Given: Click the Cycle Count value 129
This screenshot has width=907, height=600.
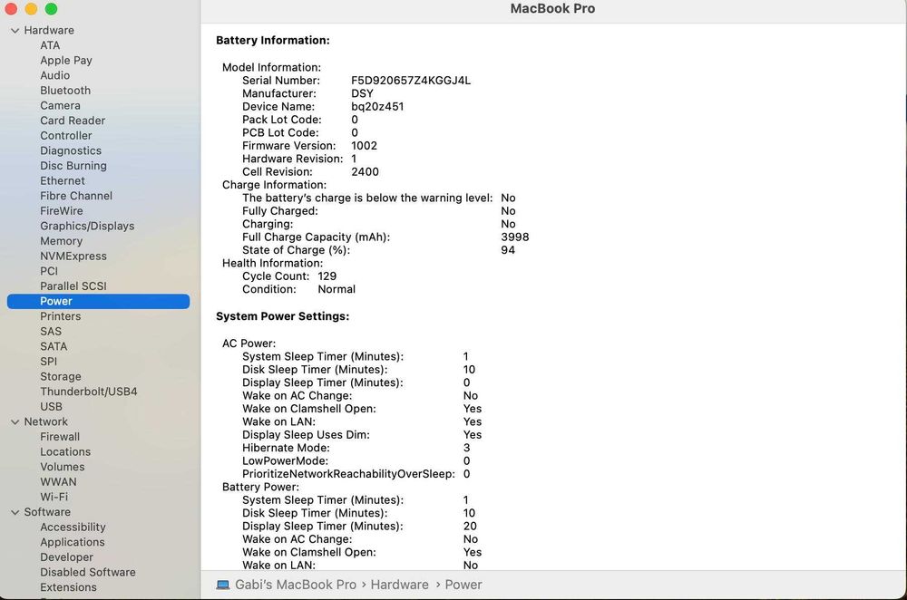Looking at the screenshot, I should 327,276.
